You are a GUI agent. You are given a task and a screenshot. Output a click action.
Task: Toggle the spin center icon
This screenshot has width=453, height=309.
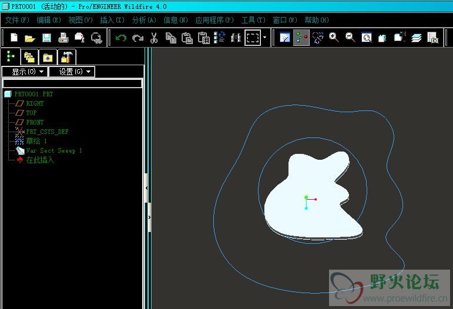coord(301,38)
